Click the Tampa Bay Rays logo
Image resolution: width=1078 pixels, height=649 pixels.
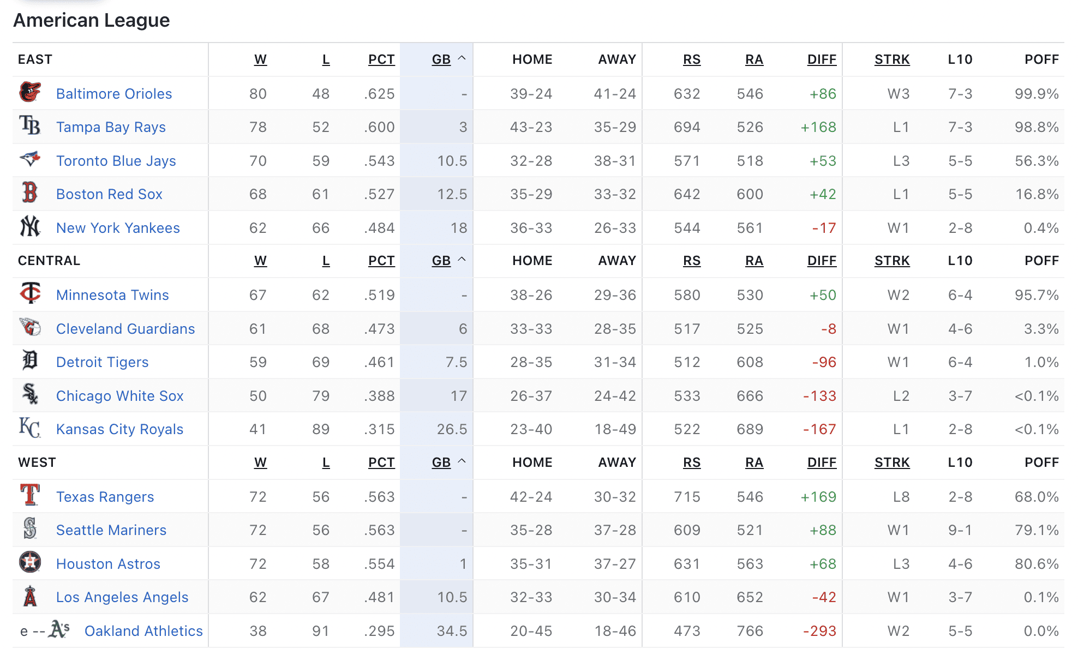30,126
